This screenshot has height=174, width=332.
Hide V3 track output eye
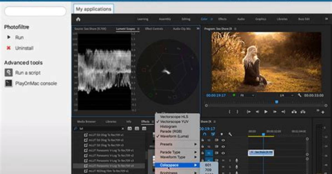click(223, 140)
